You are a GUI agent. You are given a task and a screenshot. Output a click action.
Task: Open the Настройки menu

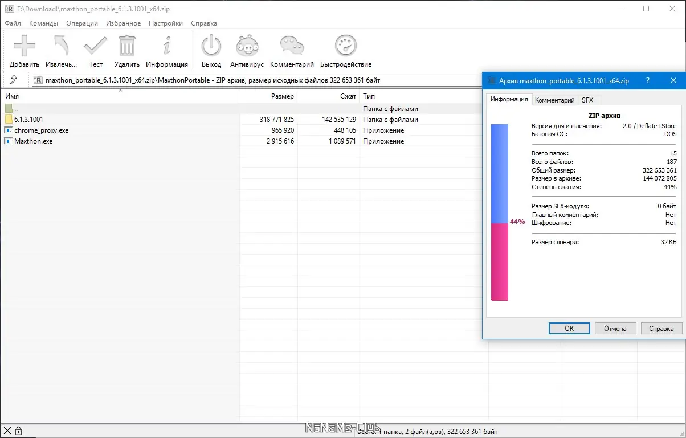[165, 23]
